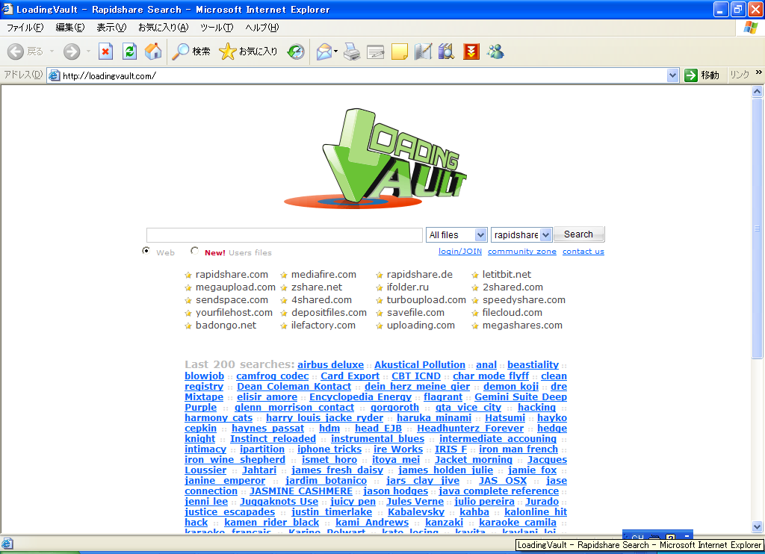Open the login/JOIN link

pos(460,251)
